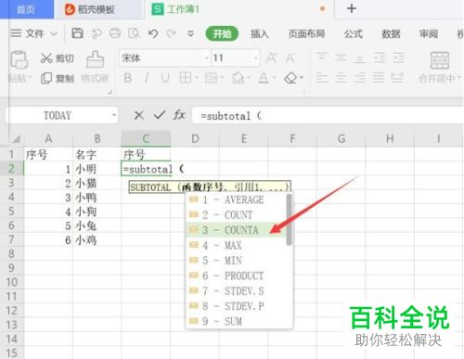Open the cell borders dropdown

point(197,78)
